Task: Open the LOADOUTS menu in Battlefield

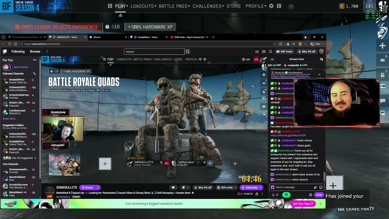Action: point(142,6)
